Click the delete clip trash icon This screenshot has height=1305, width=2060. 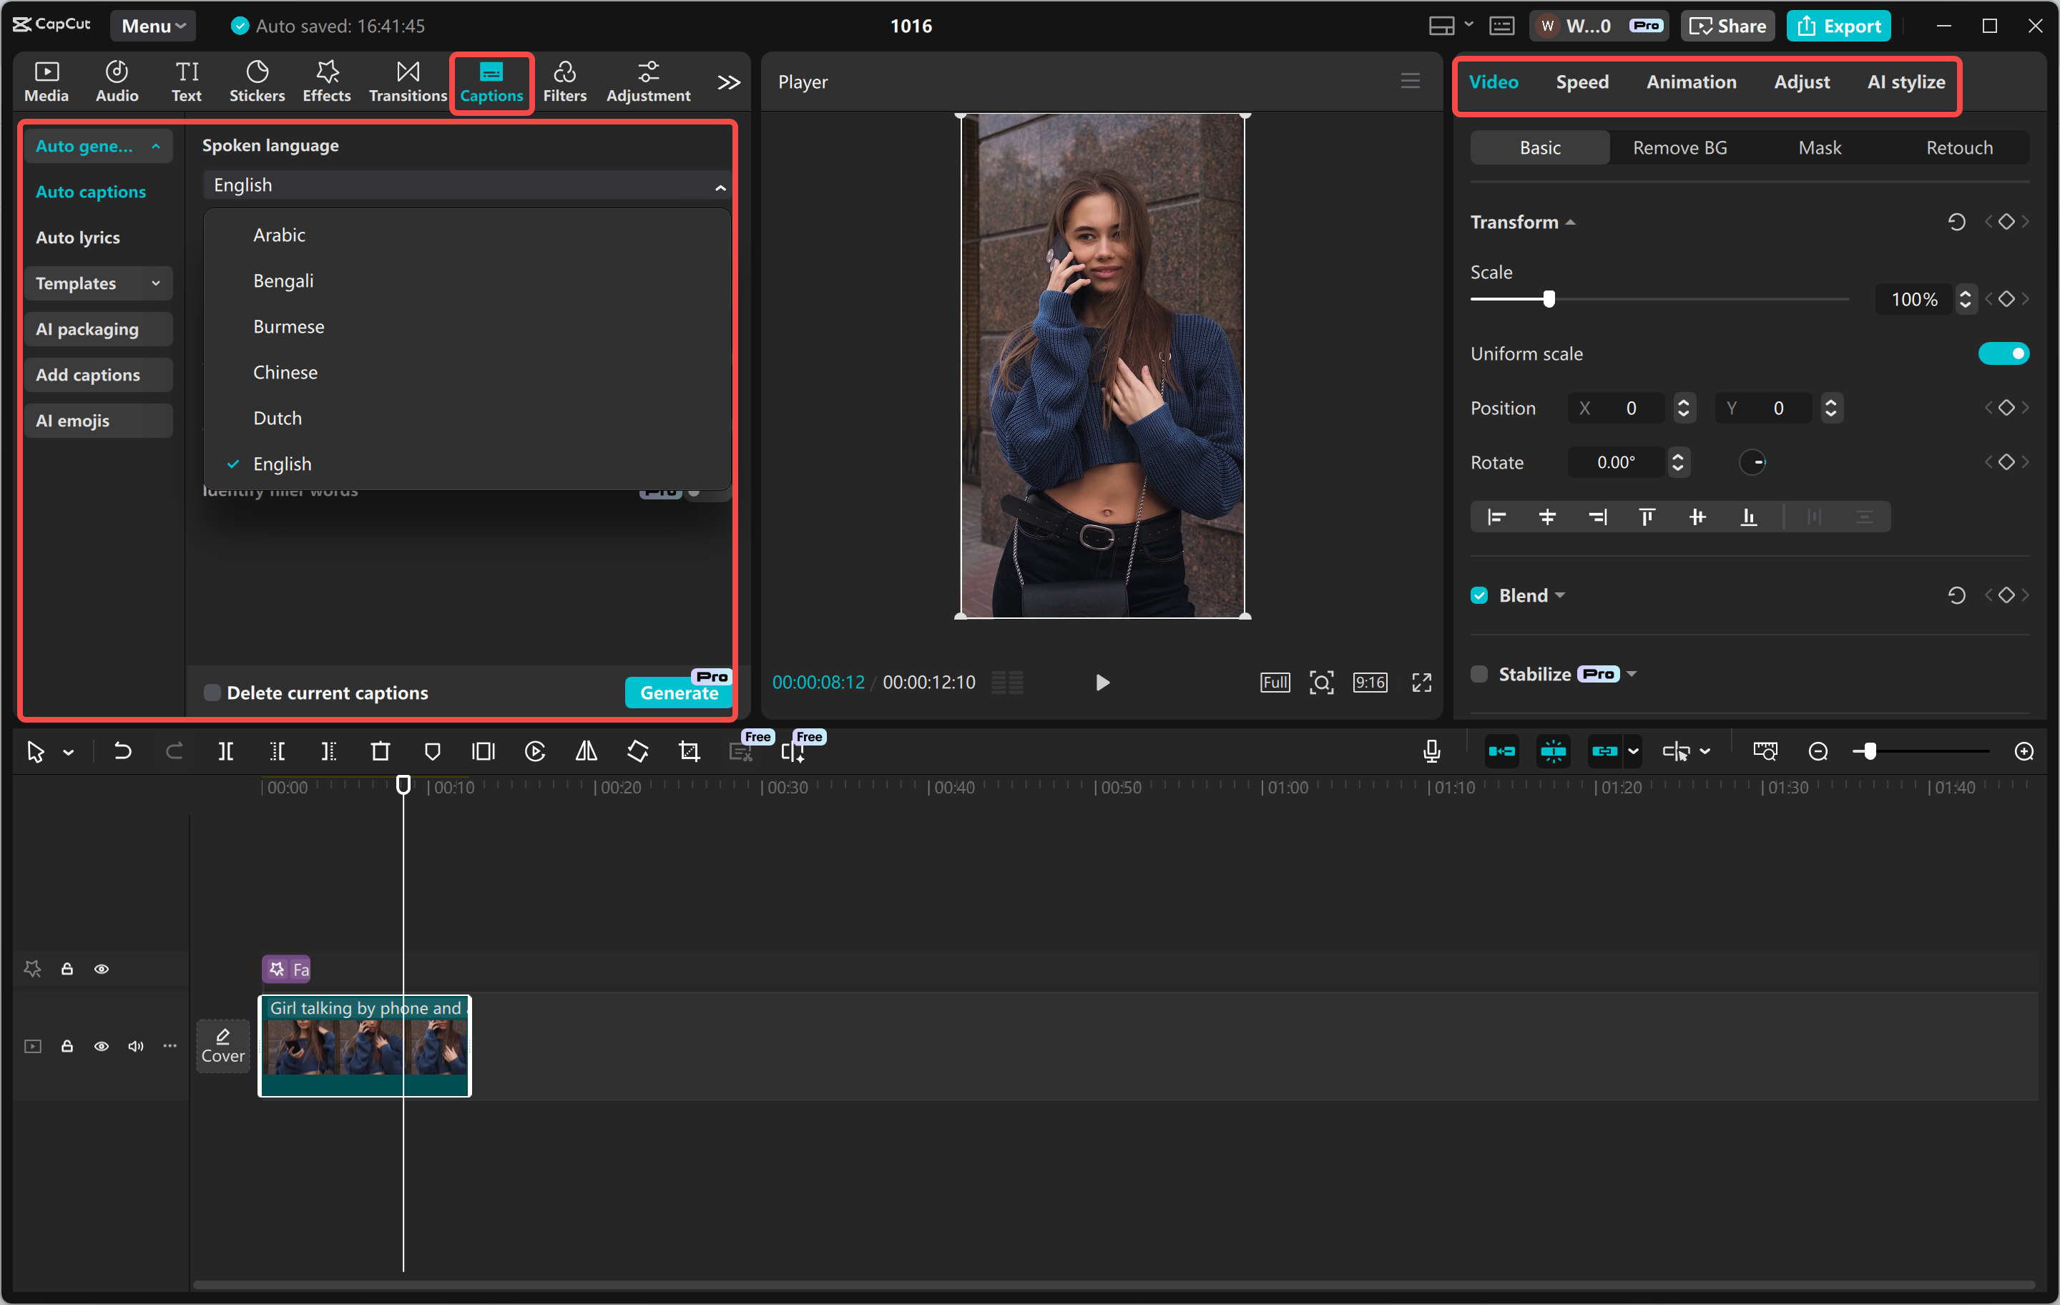[x=380, y=751]
